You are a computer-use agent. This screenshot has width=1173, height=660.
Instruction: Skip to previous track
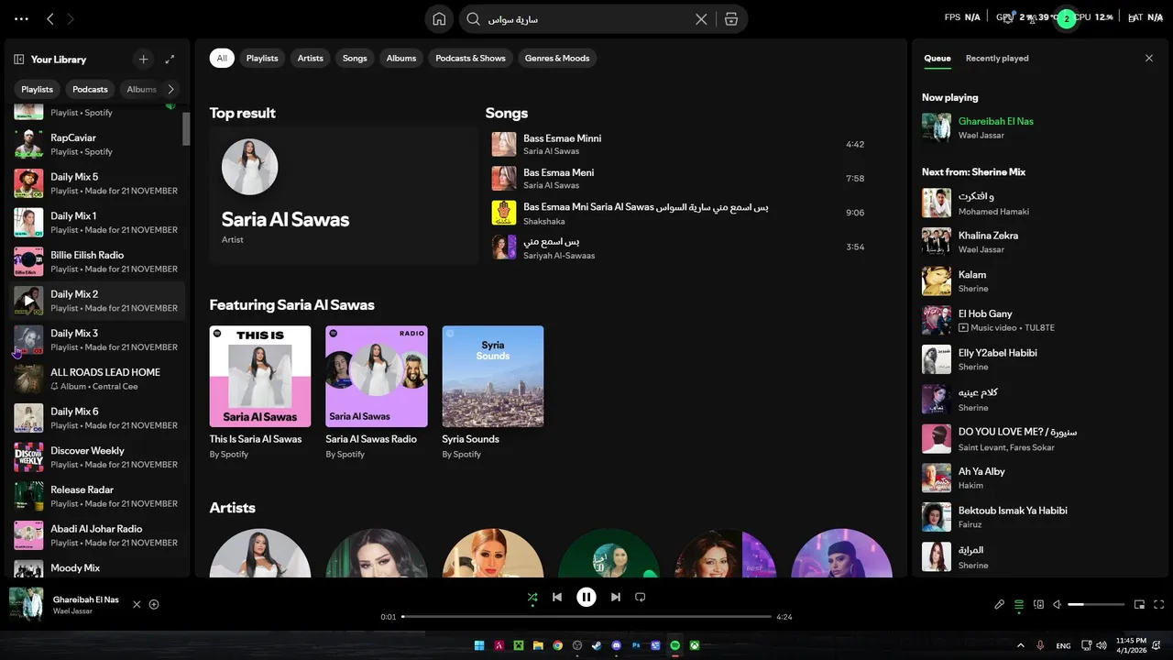pos(557,597)
